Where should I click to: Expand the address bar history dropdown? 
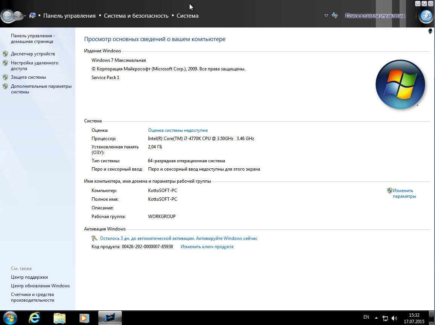coord(326,15)
